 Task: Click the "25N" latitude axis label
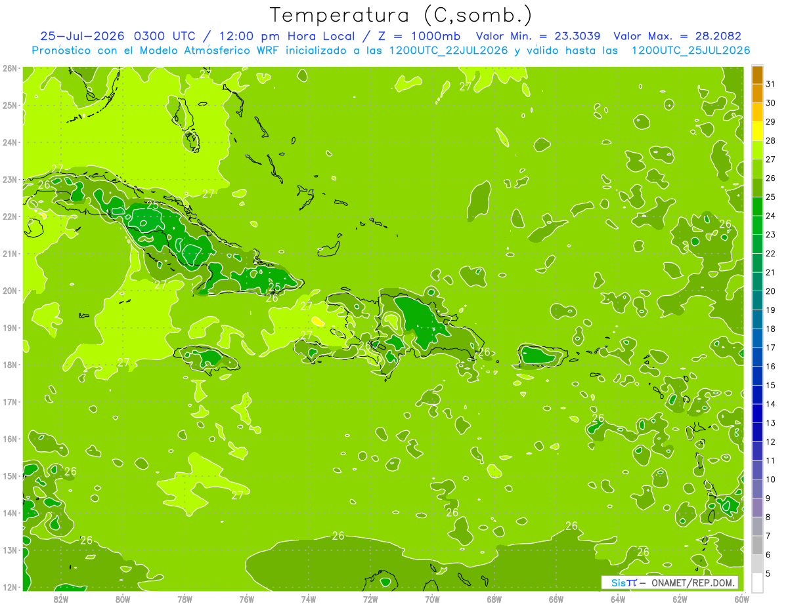click(x=9, y=105)
